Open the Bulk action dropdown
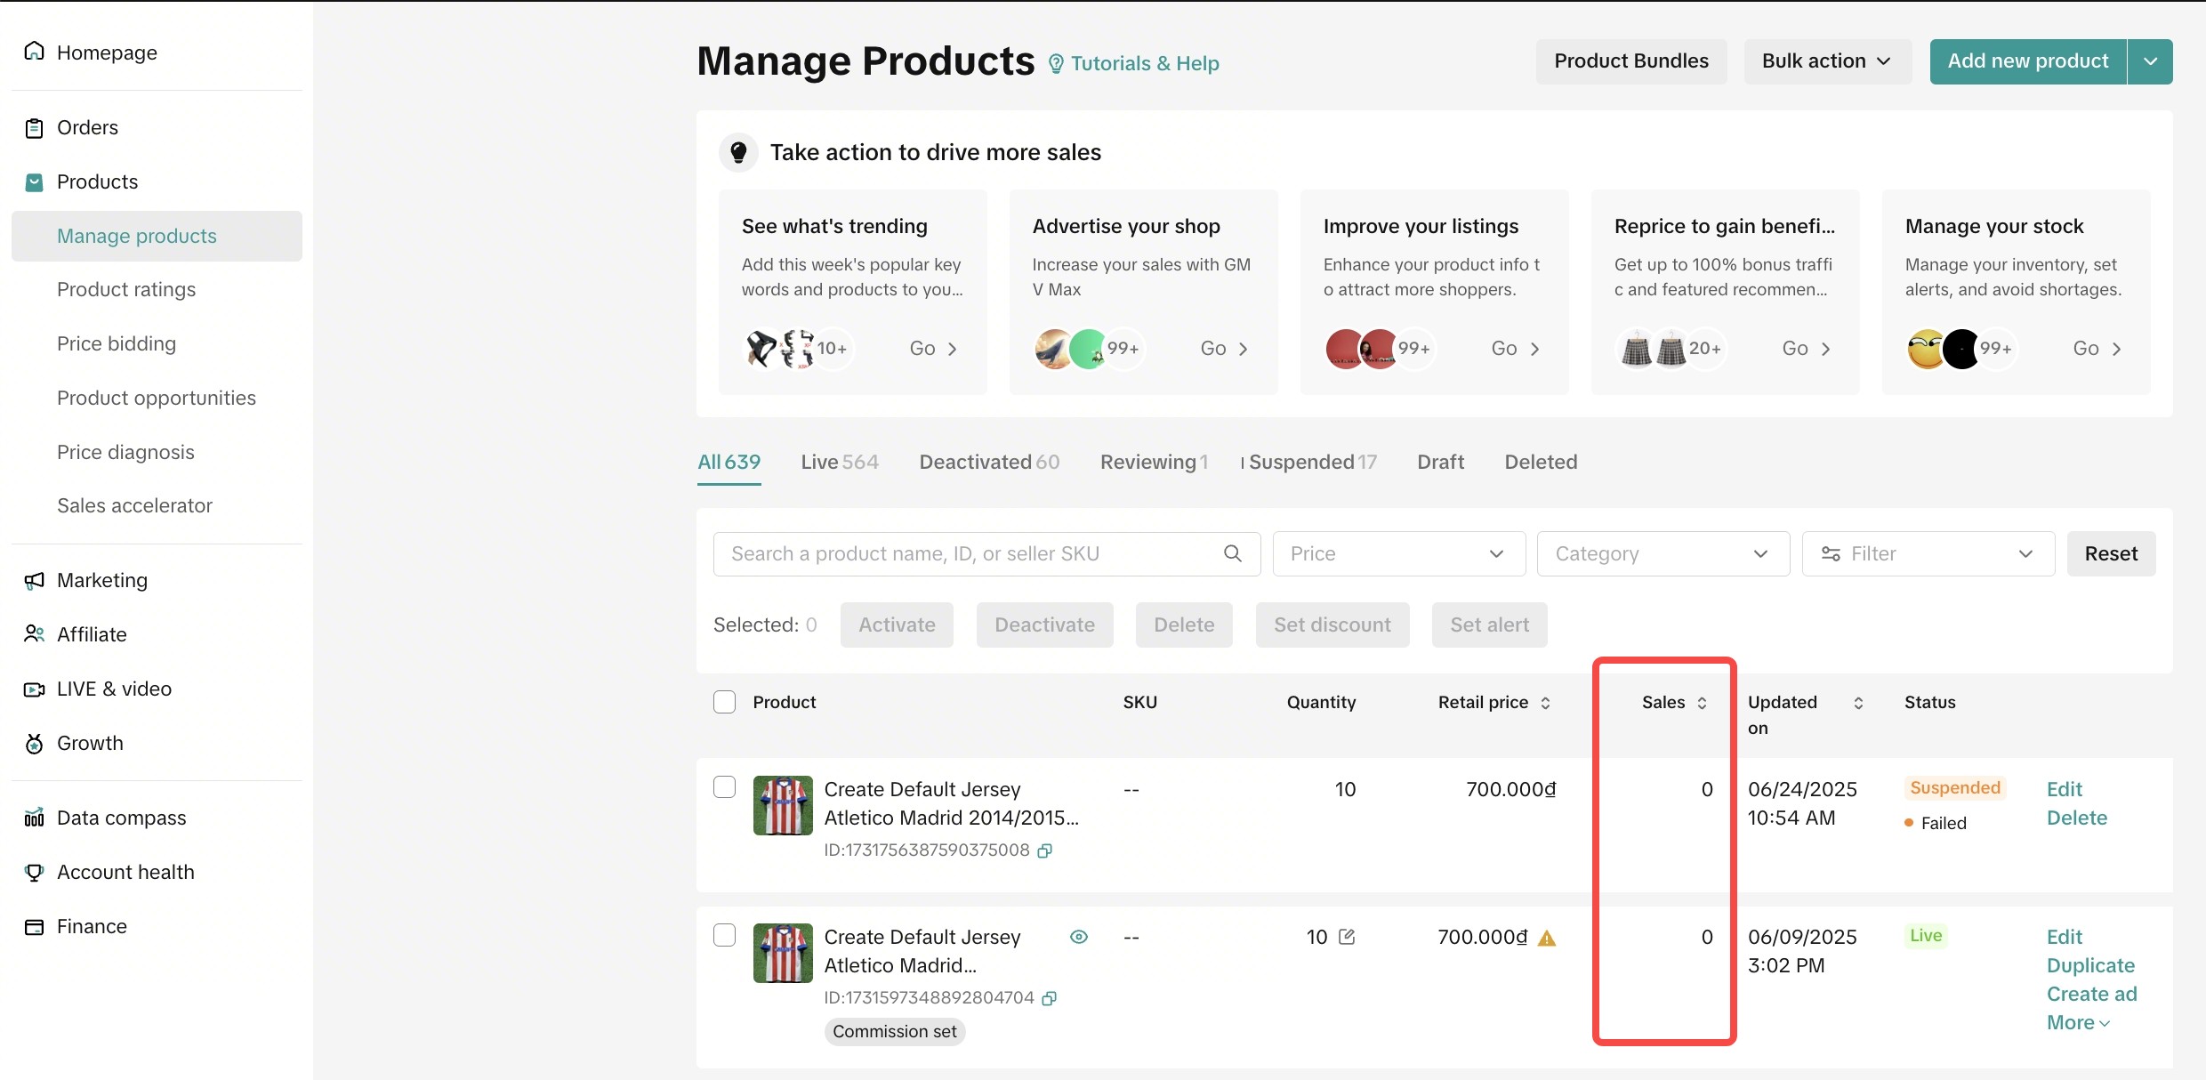This screenshot has height=1080, width=2206. (1826, 61)
